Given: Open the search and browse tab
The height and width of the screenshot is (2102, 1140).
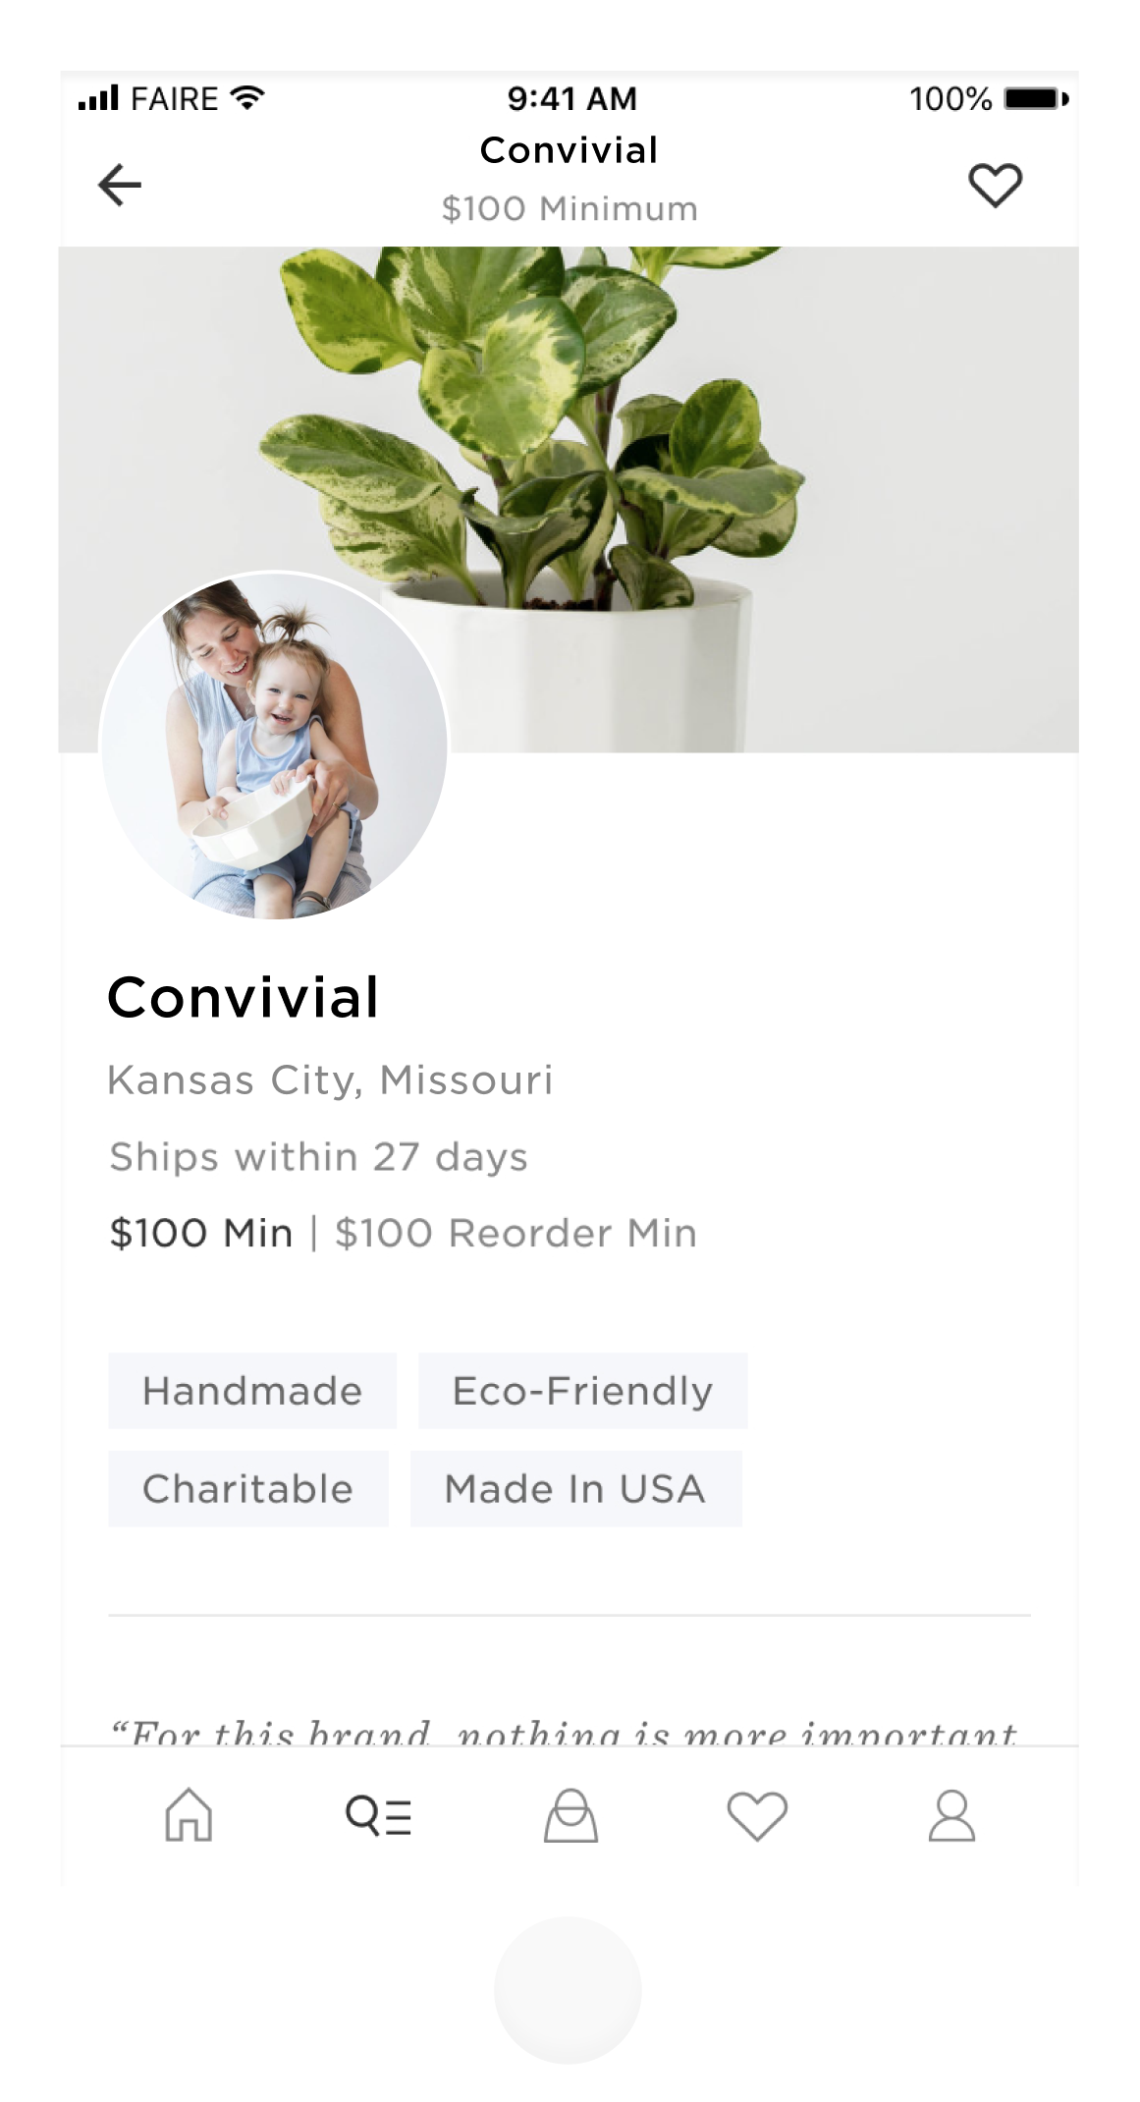Looking at the screenshot, I should tap(378, 1815).
